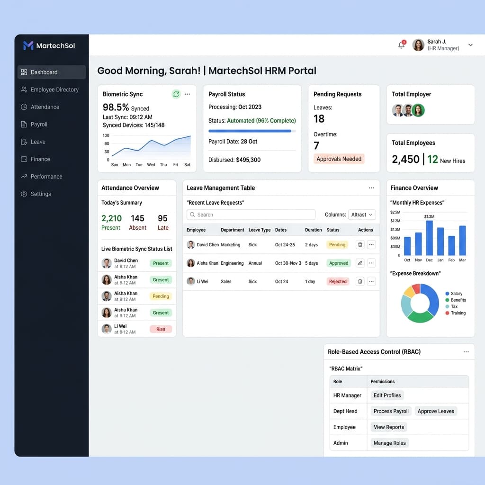Delete Li Wei's leave request
This screenshot has height=485, width=485.
click(x=360, y=281)
